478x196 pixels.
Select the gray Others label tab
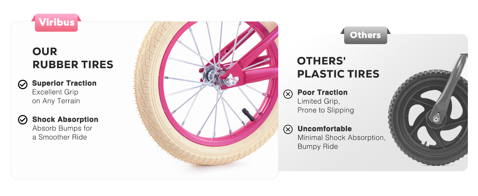(x=365, y=35)
